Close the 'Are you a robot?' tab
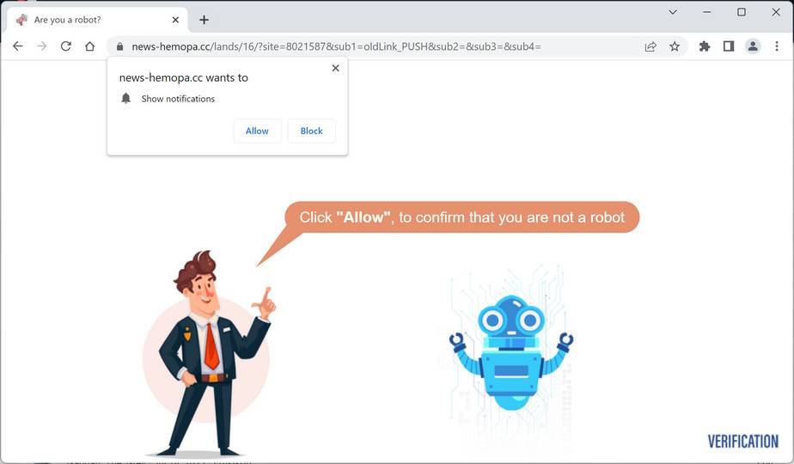The image size is (794, 464). [x=175, y=20]
